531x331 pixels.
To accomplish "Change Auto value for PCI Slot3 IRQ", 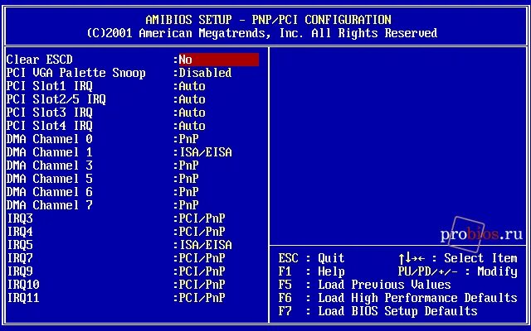I will pos(192,113).
